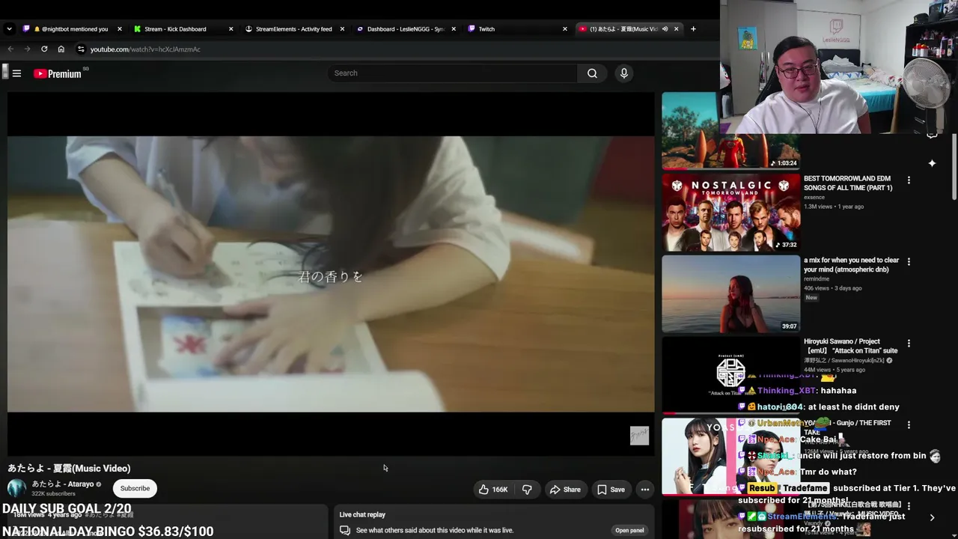Mute the YouTube tab audio

pos(665,29)
